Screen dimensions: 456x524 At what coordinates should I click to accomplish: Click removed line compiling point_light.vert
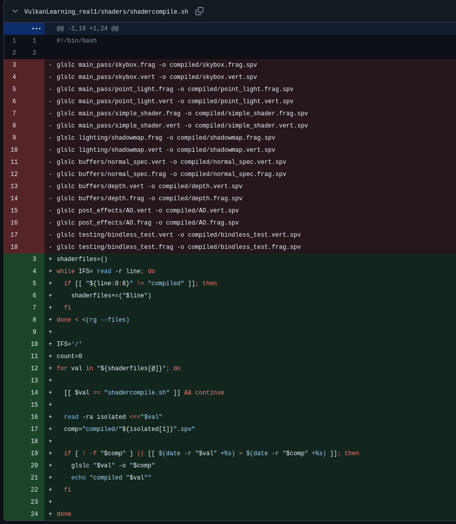pyautogui.click(x=175, y=101)
